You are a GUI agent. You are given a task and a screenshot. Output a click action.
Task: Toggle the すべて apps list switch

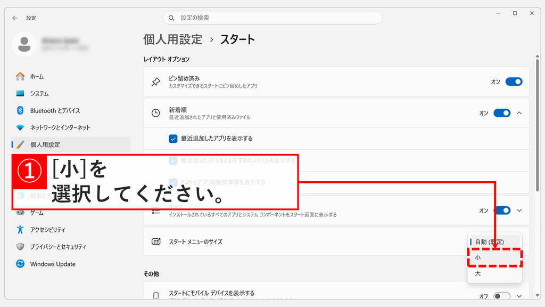[x=502, y=210]
